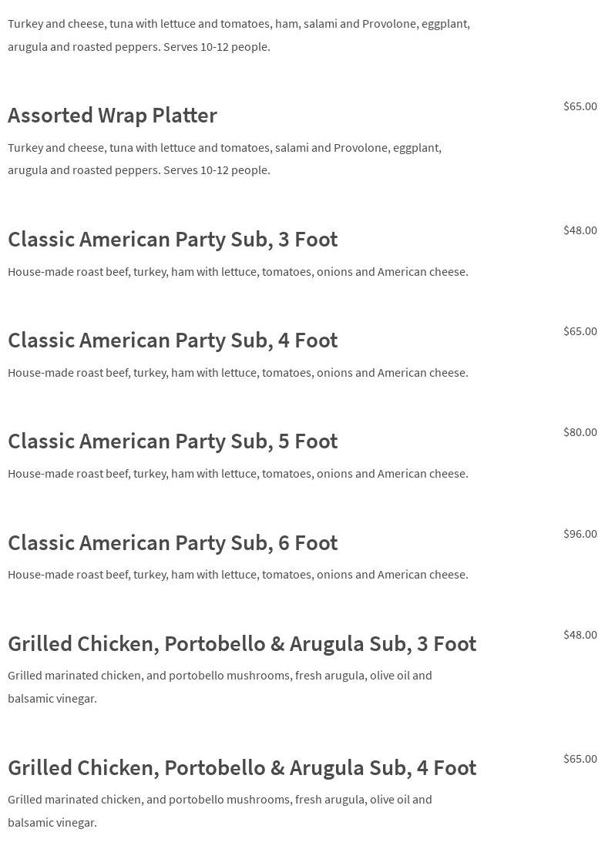The height and width of the screenshot is (849, 605).
Task: Select Classic American Party Sub, 4 Foot title
Action: click(x=173, y=340)
